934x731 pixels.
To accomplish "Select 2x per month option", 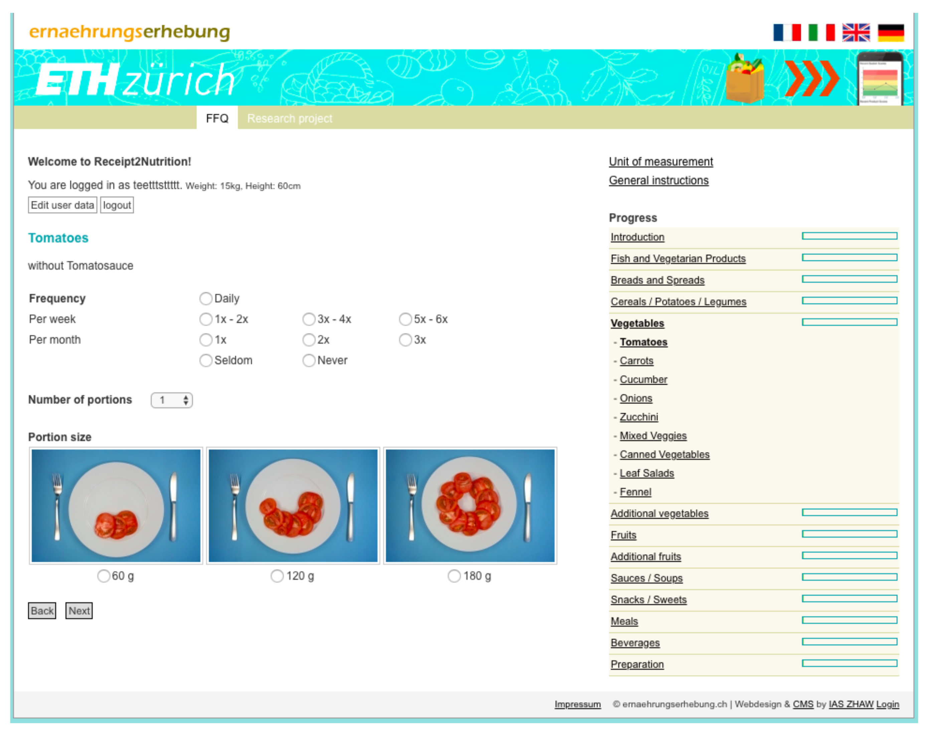I will [x=309, y=340].
